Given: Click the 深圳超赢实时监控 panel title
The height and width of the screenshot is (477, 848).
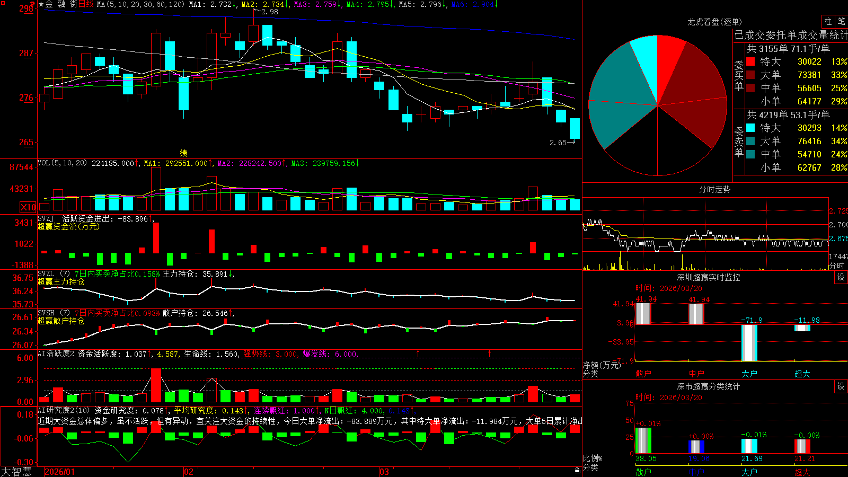Looking at the screenshot, I should pos(709,277).
